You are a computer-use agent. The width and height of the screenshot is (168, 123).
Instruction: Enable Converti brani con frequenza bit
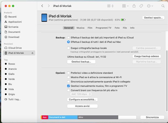pos(68,90)
